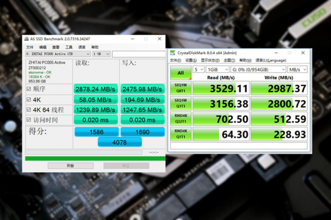Click the 2475.98 MB/s sequential write value
Image resolution: width=331 pixels, height=220 pixels.
click(142, 89)
